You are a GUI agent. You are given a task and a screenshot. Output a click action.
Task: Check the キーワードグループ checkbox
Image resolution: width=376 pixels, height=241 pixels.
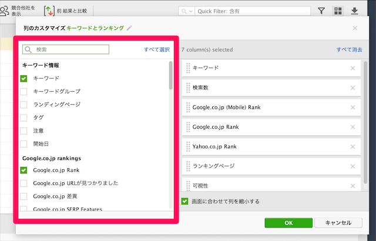23,91
